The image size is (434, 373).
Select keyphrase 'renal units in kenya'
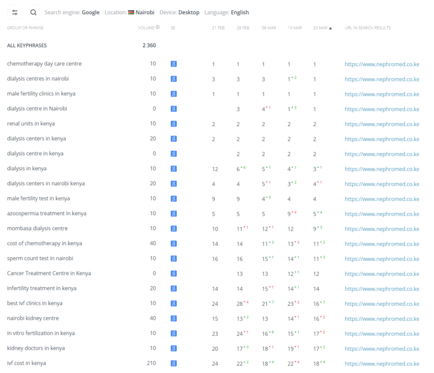point(31,123)
